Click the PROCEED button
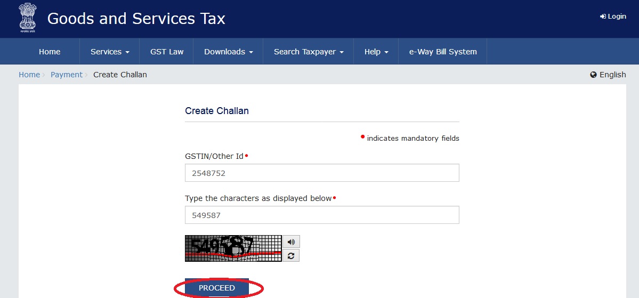 pos(217,288)
